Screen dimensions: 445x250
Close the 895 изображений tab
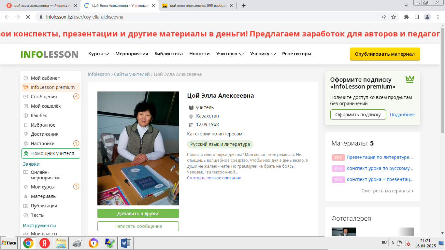[231, 6]
